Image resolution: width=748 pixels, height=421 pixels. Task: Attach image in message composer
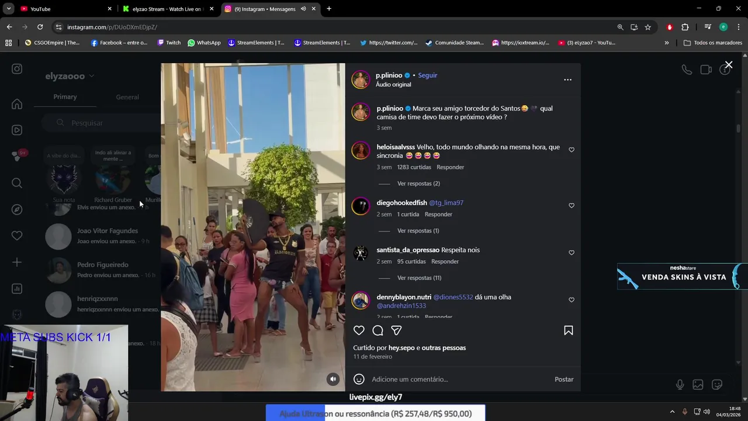698,385
